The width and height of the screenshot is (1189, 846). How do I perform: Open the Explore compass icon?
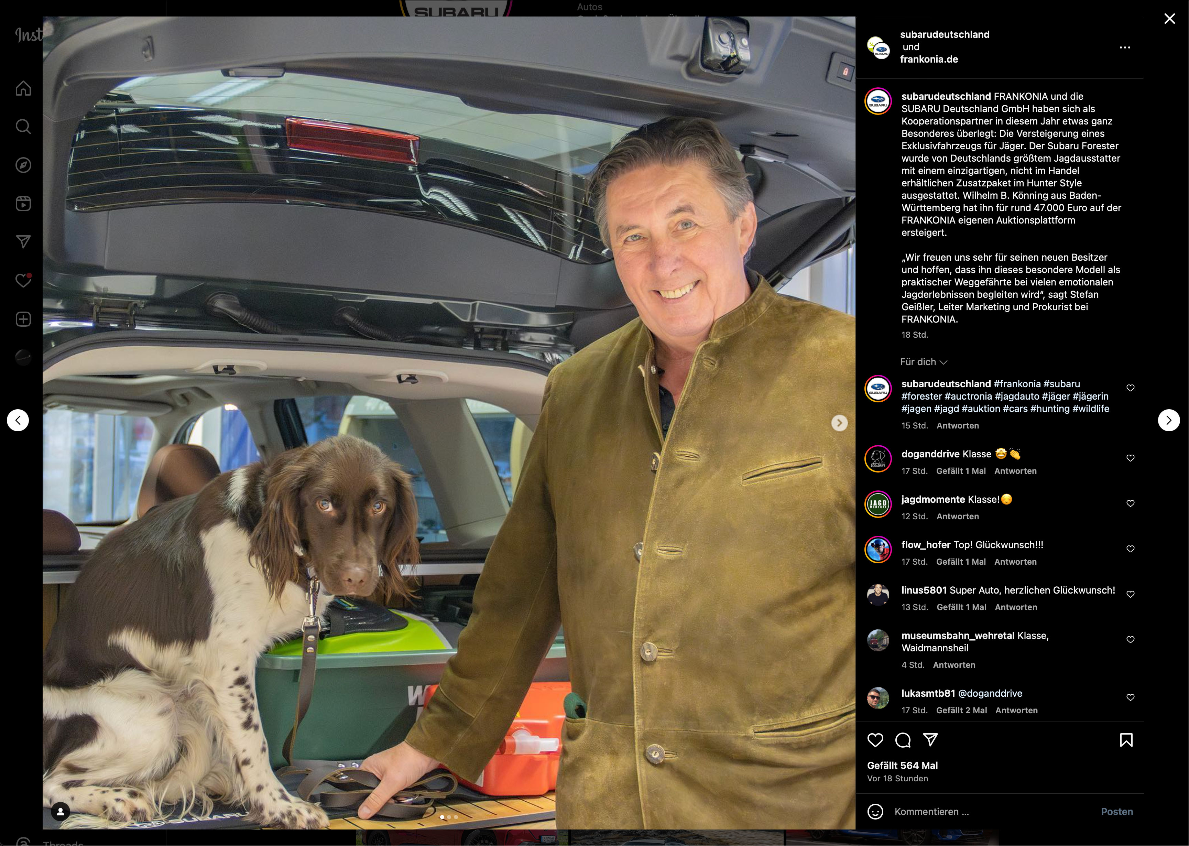point(23,165)
